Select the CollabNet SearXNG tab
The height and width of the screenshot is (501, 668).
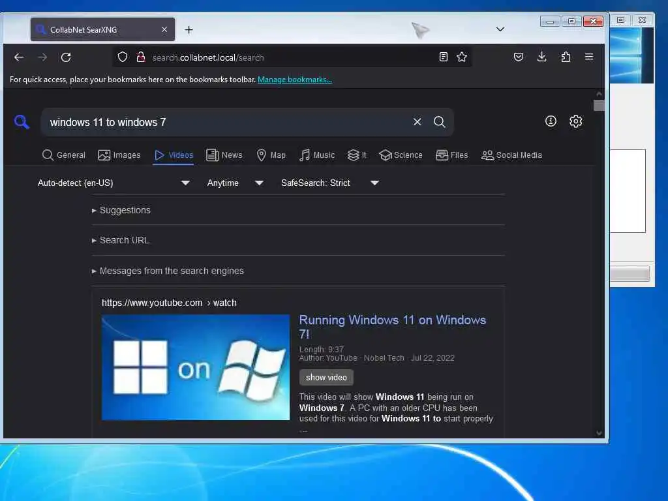click(x=102, y=29)
